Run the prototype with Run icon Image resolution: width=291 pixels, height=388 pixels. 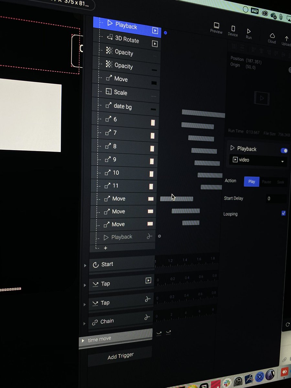point(249,34)
